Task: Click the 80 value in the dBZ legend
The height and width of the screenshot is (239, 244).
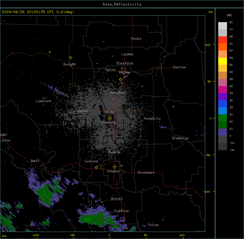Action: [x=231, y=22]
